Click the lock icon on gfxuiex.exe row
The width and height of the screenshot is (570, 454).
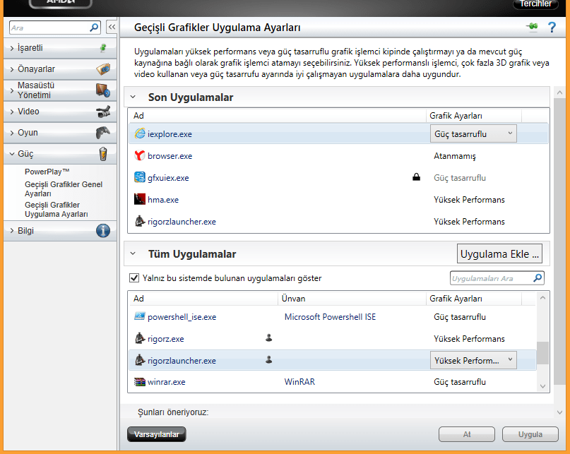[416, 177]
